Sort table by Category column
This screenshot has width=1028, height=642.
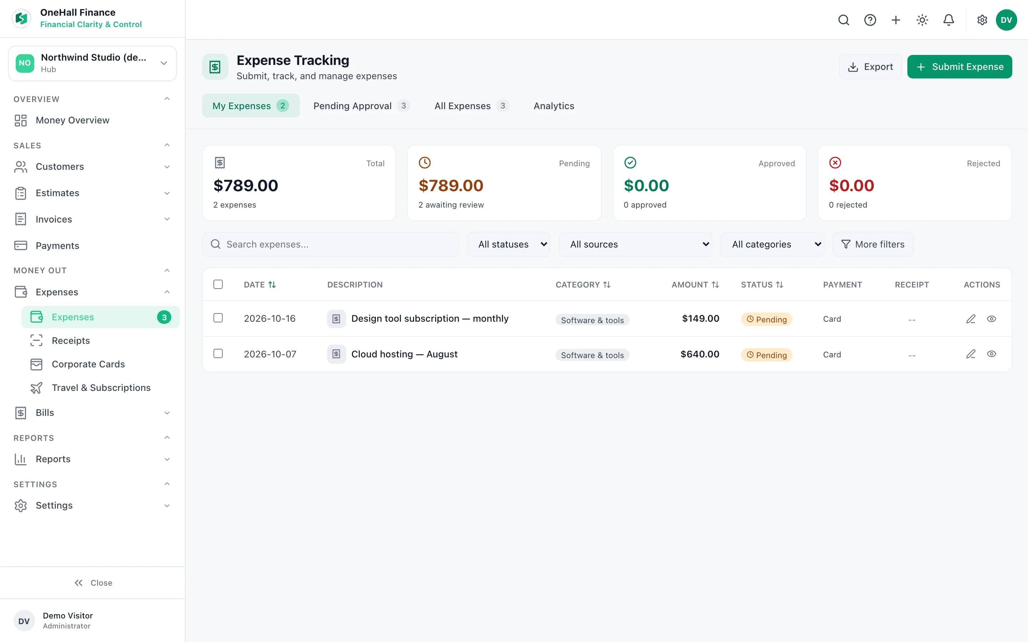(x=583, y=285)
